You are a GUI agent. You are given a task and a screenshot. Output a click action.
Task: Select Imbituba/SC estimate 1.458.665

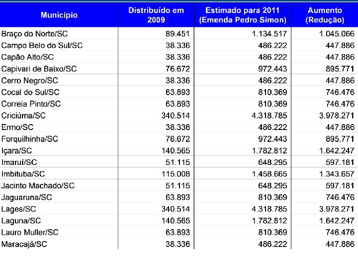269,174
